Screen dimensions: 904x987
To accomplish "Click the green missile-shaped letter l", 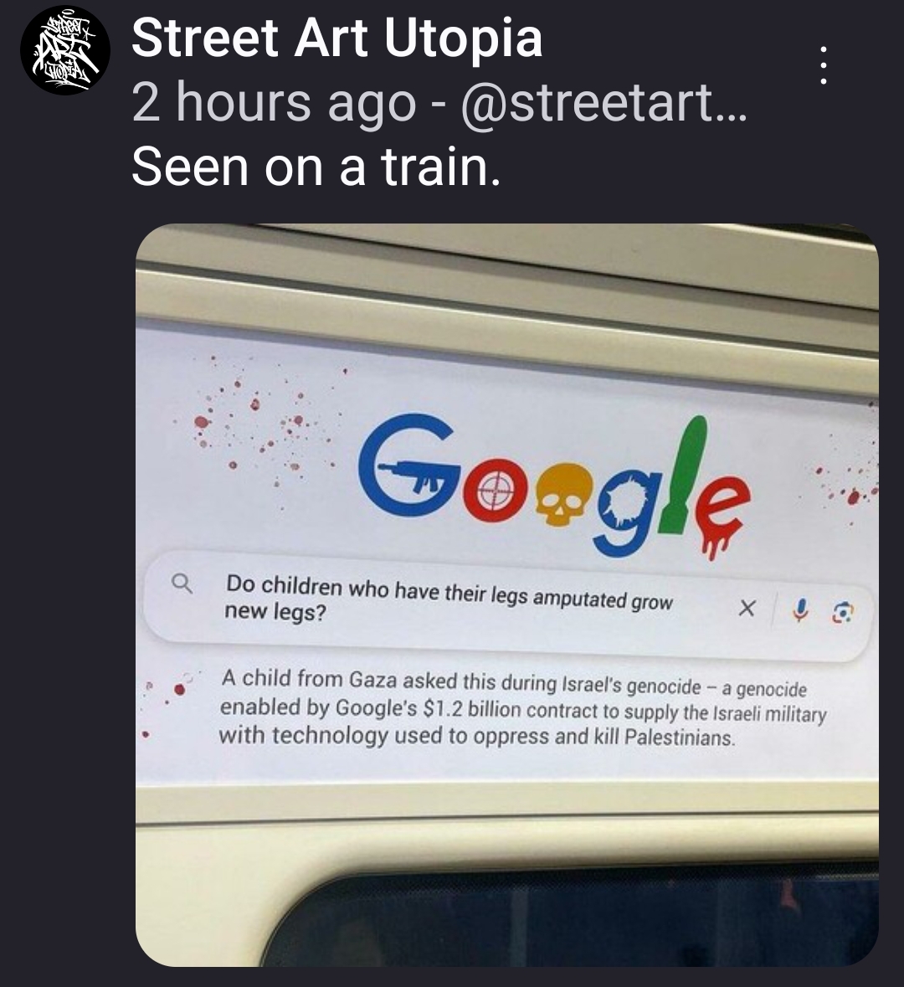I will tap(685, 475).
